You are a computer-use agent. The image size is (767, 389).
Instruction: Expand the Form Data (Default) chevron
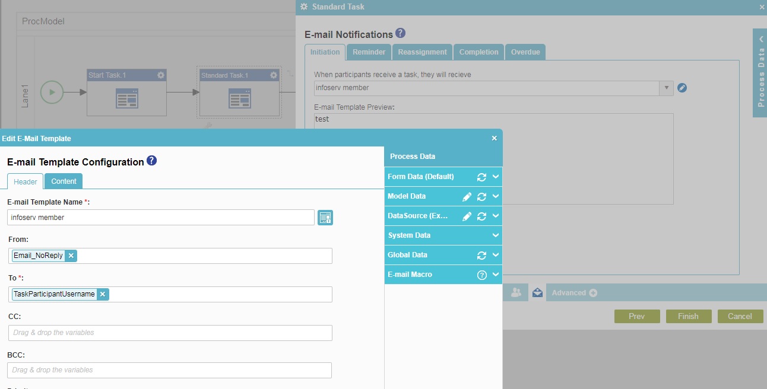(x=496, y=177)
